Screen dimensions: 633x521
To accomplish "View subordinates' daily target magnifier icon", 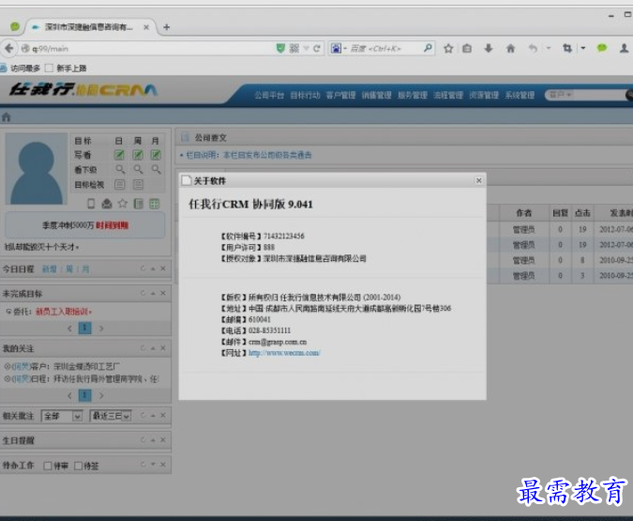I will tap(120, 169).
